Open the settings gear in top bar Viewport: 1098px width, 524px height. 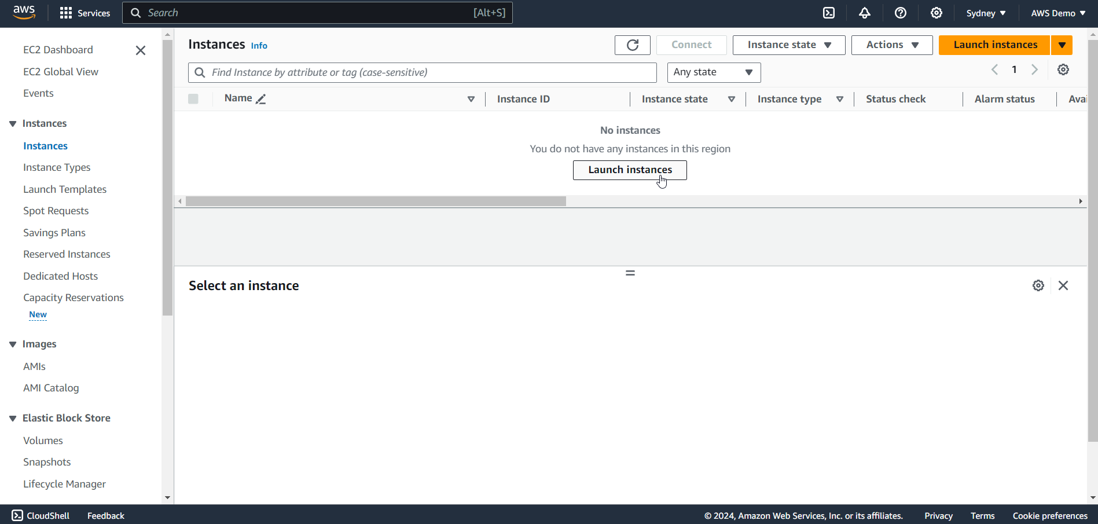point(937,13)
